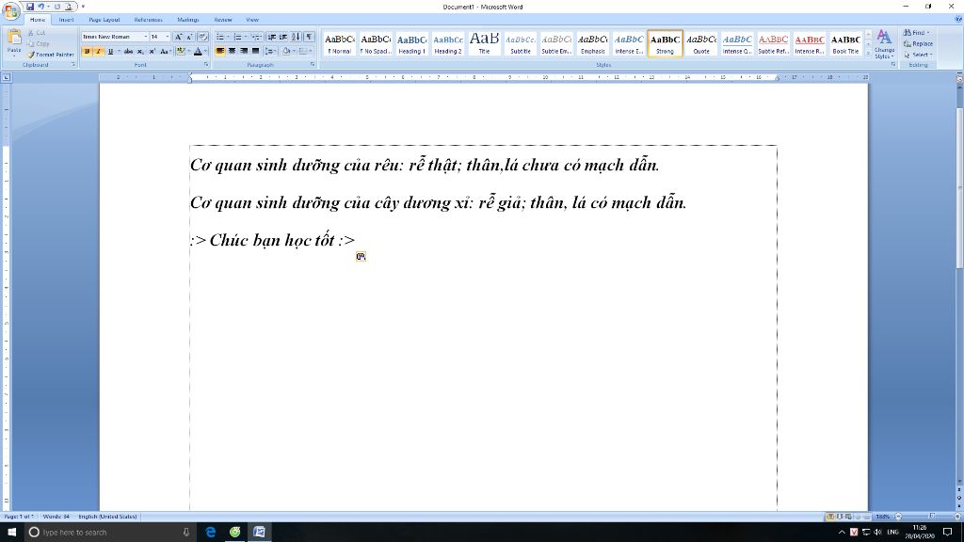Toggle Bold formatting off
Image resolution: width=964 pixels, height=542 pixels.
87,51
